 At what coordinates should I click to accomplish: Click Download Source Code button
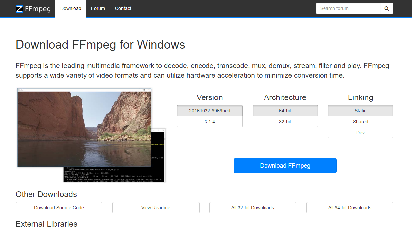click(59, 208)
